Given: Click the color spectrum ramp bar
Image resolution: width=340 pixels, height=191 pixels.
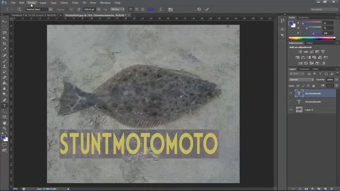Looking at the screenshot, I should [x=312, y=39].
